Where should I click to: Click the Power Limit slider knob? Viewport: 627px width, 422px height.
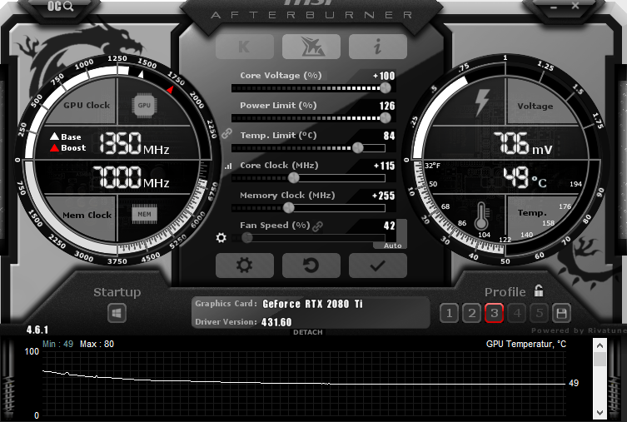click(385, 118)
